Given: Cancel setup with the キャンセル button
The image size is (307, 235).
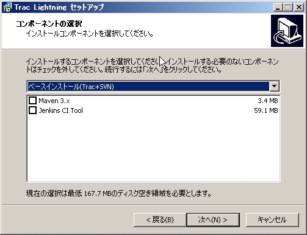Looking at the screenshot, I should pos(272,220).
